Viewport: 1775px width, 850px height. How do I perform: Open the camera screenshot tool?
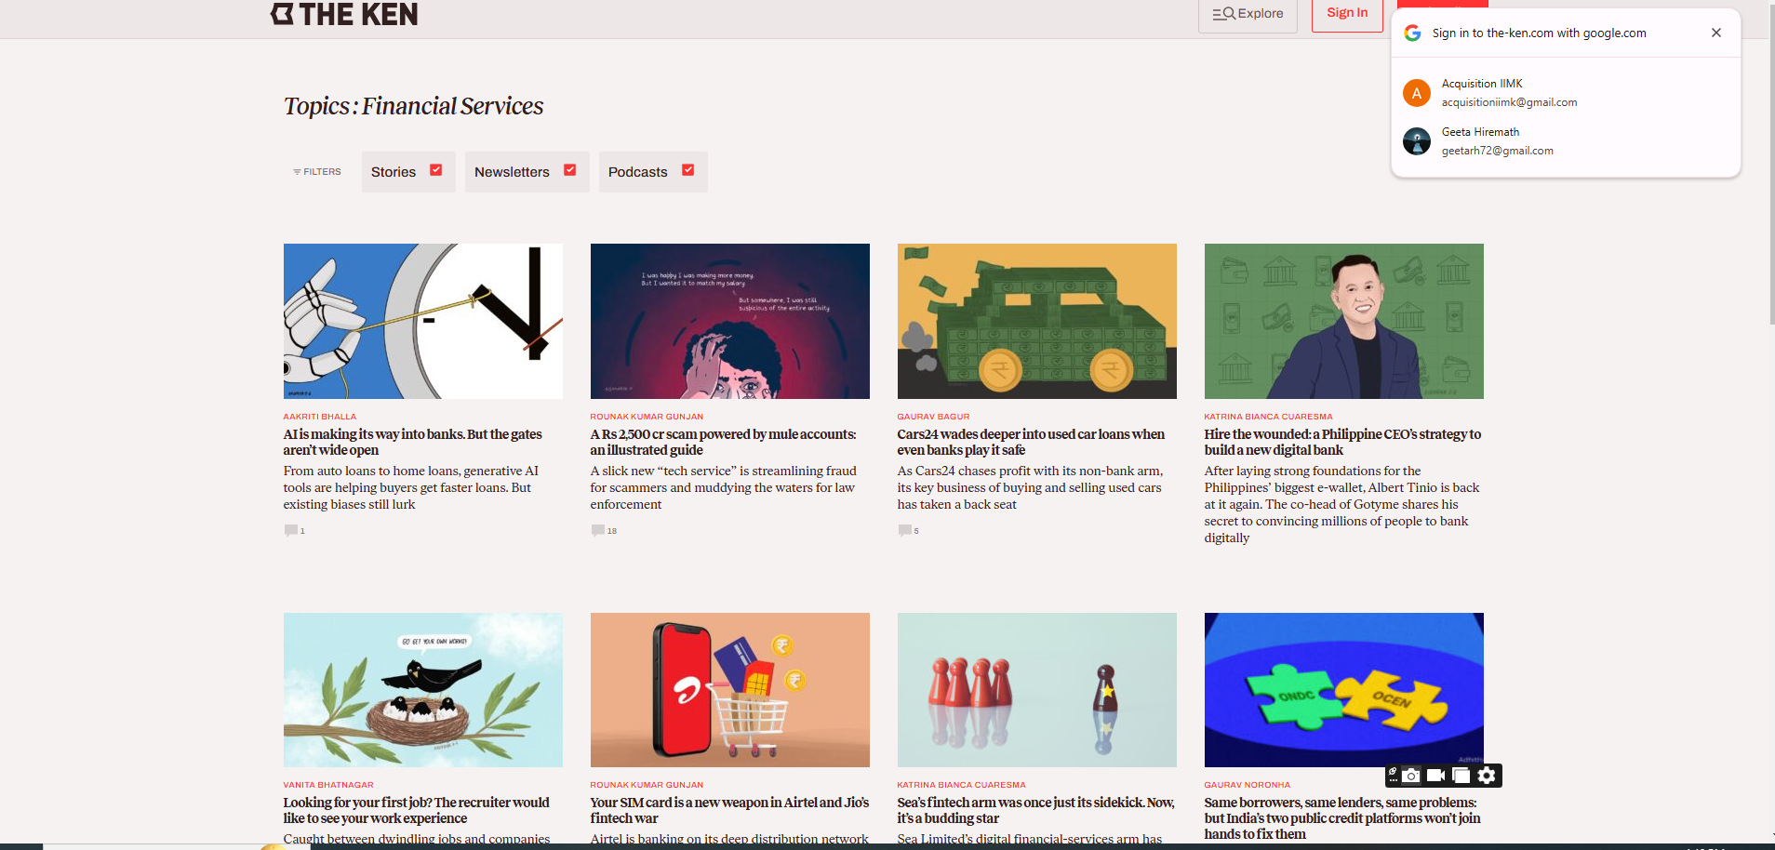1411,776
